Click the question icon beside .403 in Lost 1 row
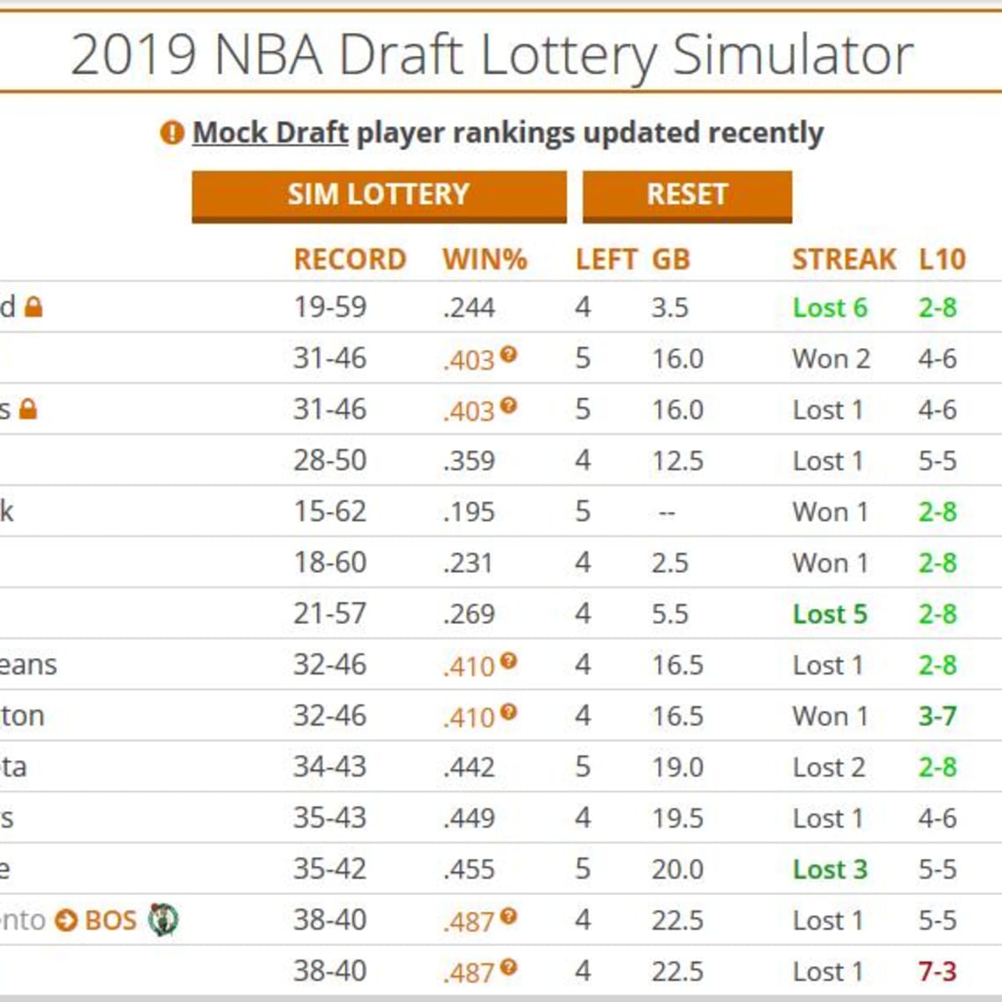 pos(509,406)
